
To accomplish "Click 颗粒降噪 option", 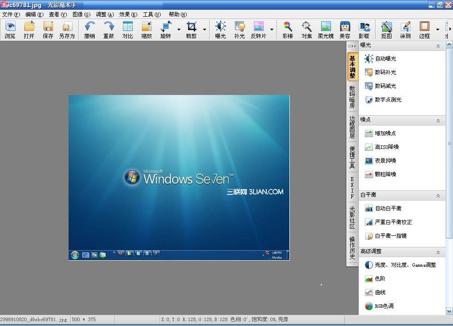I will click(380, 174).
